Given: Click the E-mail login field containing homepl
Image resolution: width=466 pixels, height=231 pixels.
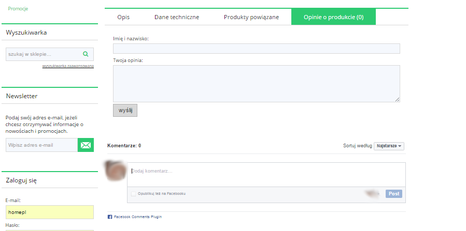Looking at the screenshot, I should 50,212.
